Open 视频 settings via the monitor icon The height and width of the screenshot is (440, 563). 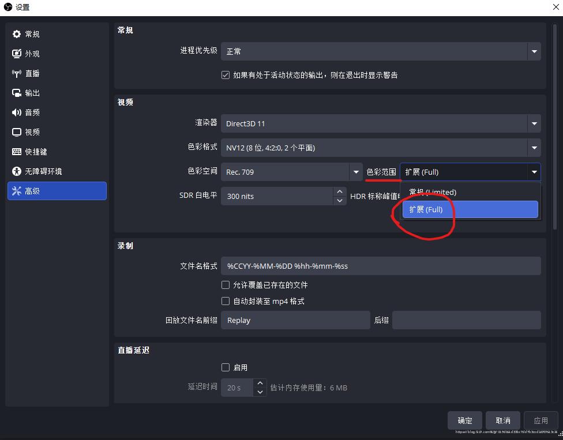16,132
